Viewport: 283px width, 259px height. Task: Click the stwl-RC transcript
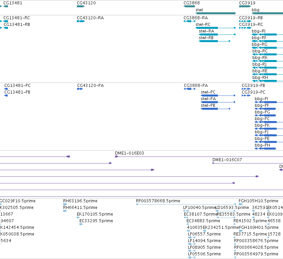click(x=203, y=25)
